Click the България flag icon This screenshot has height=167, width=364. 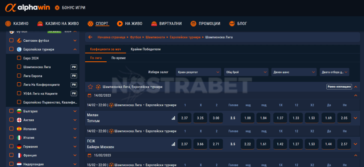(19, 111)
